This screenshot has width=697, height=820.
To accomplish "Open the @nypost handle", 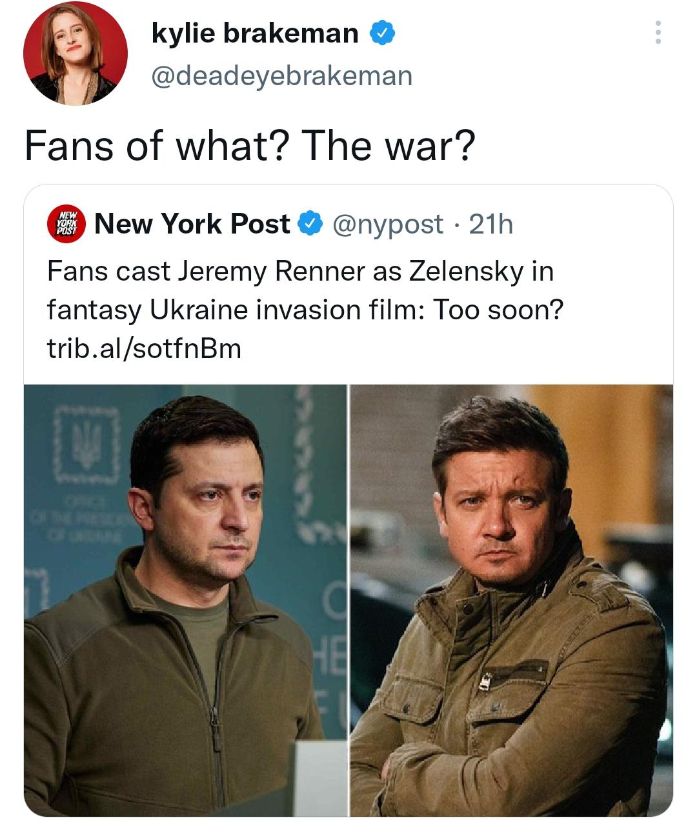I will (x=387, y=224).
